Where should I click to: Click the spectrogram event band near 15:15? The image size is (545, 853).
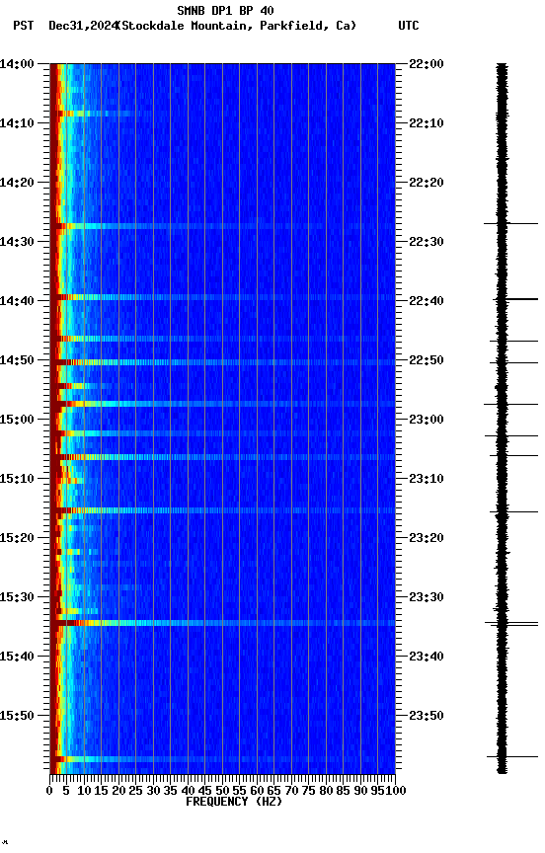click(222, 510)
